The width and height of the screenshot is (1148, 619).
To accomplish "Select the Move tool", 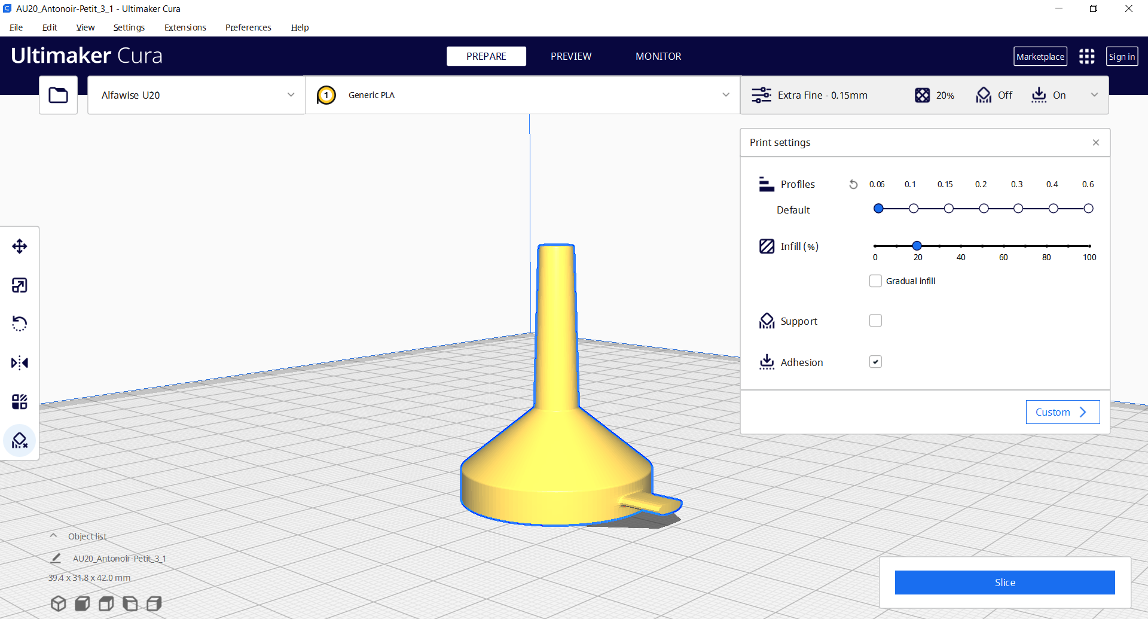I will tap(20, 246).
